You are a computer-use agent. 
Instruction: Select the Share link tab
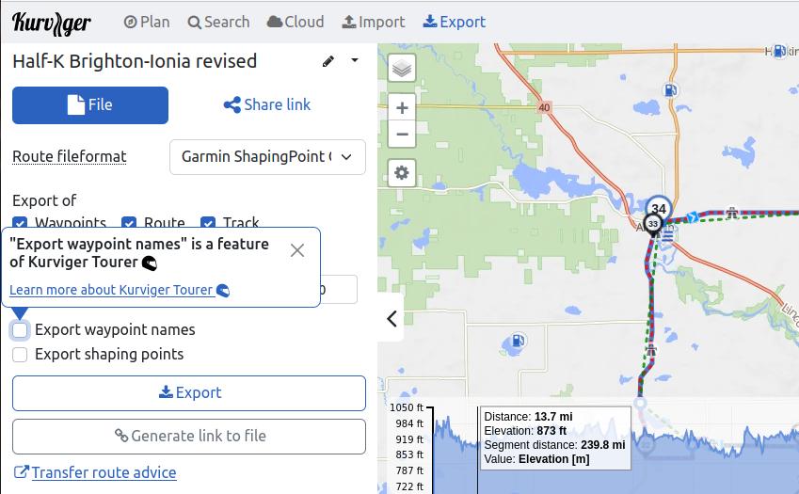(x=267, y=105)
